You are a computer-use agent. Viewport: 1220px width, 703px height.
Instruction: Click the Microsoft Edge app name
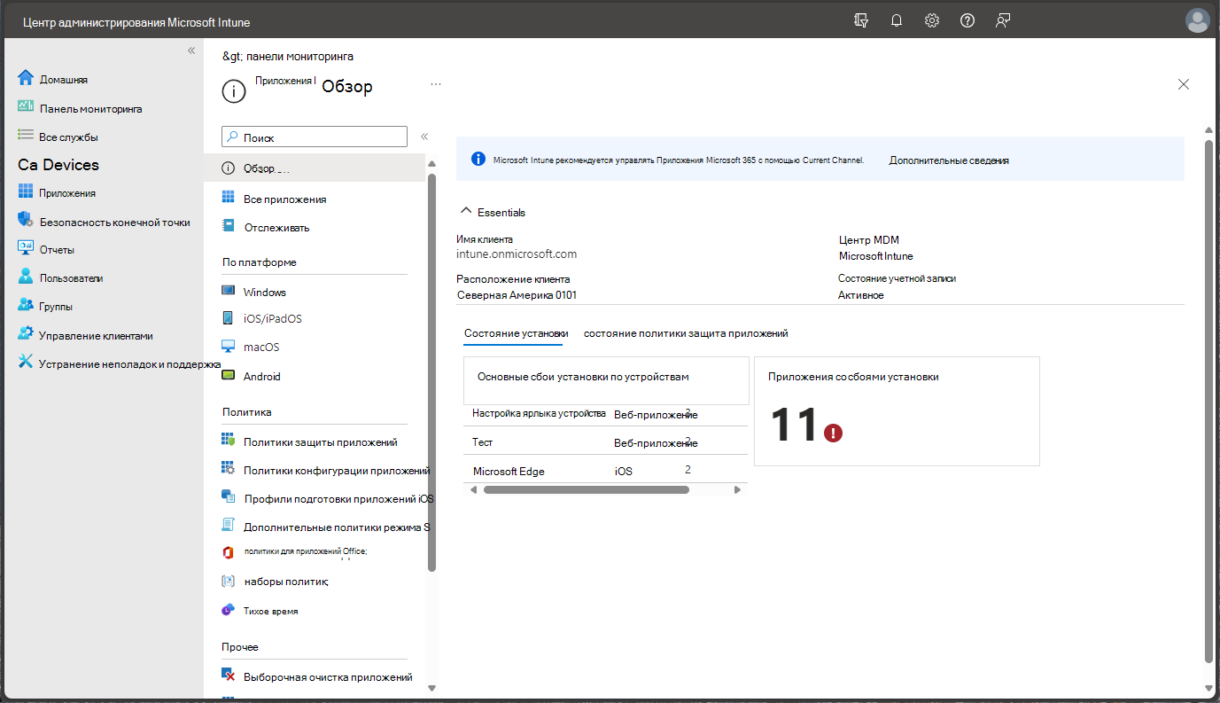coord(509,471)
